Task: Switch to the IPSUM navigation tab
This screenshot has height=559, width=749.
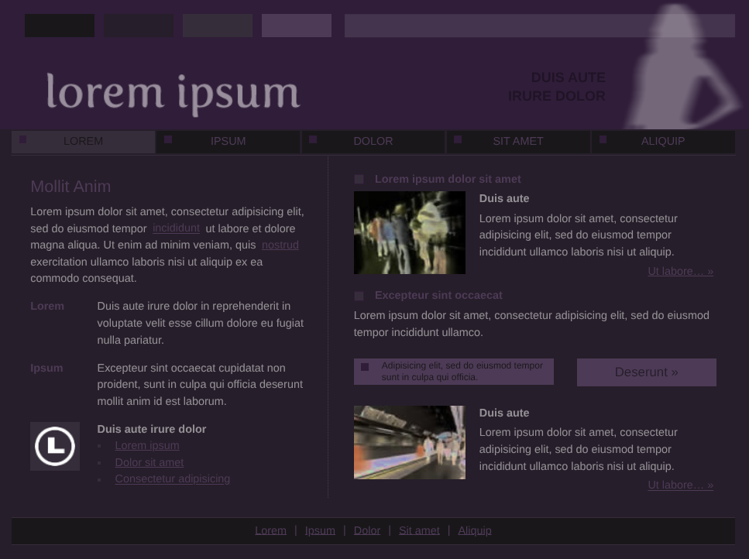Action: pyautogui.click(x=228, y=141)
